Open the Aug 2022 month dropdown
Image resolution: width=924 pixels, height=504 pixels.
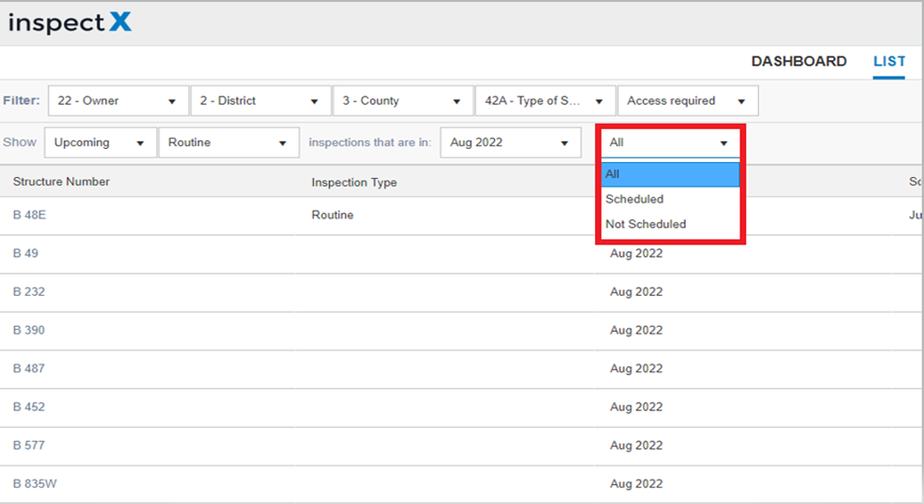pyautogui.click(x=511, y=142)
